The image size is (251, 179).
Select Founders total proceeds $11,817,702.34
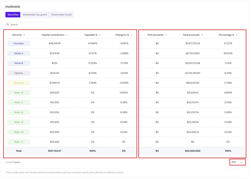point(193,43)
